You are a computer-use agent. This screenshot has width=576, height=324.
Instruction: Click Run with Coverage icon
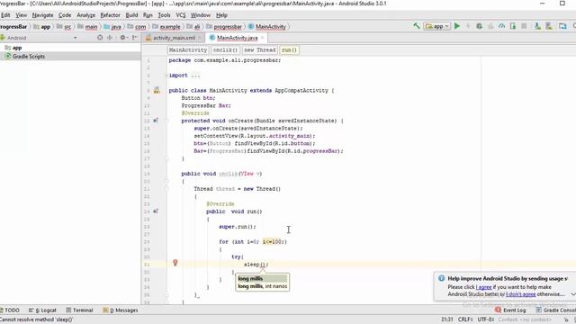[x=490, y=26]
